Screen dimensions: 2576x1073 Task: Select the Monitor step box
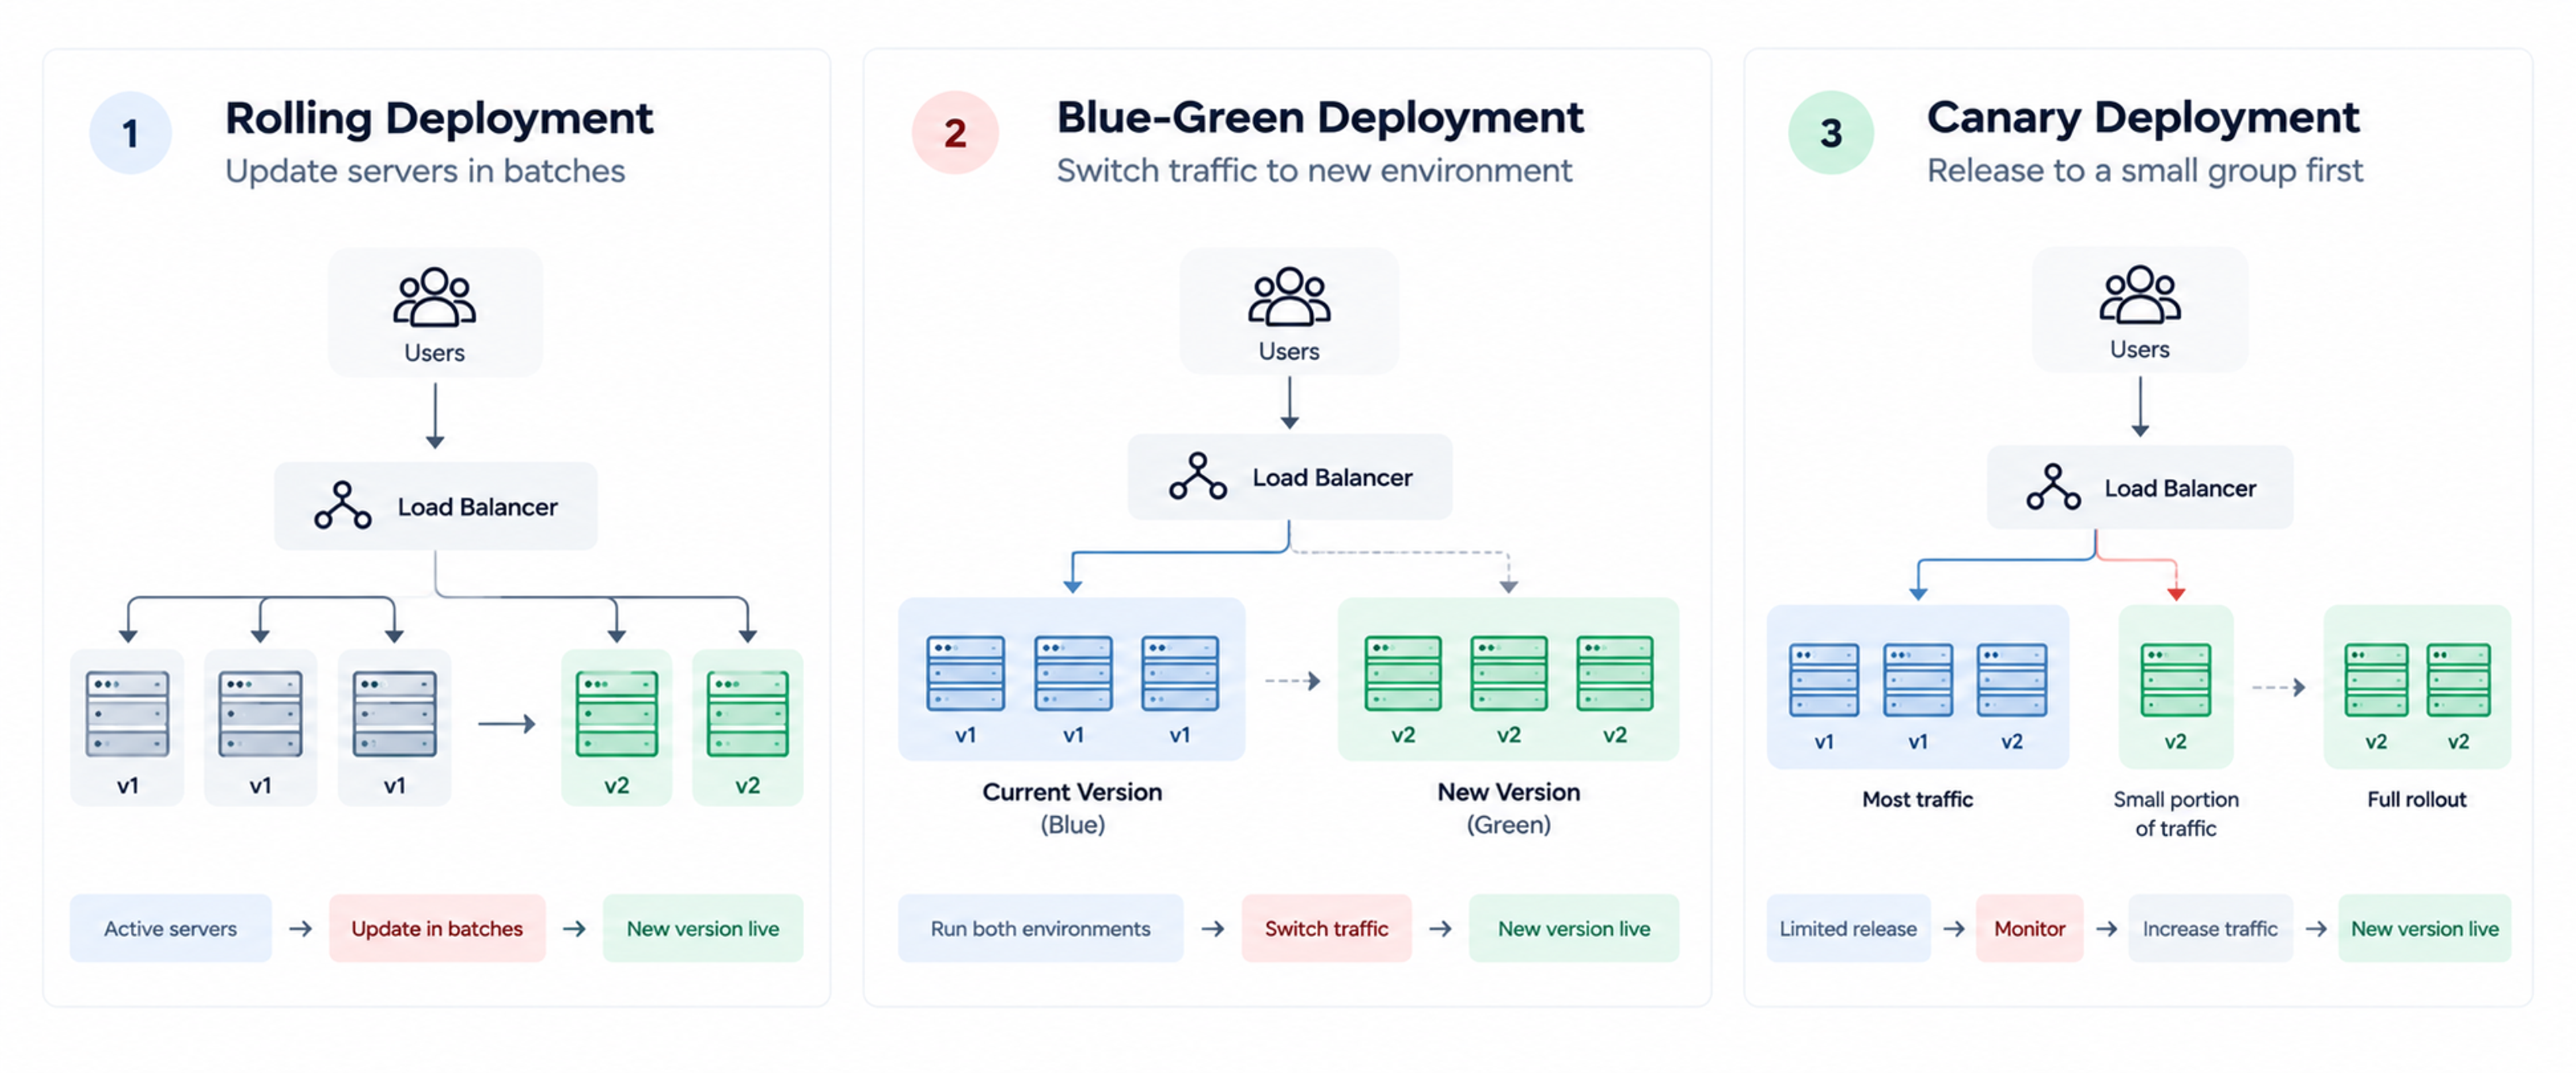pyautogui.click(x=2030, y=928)
